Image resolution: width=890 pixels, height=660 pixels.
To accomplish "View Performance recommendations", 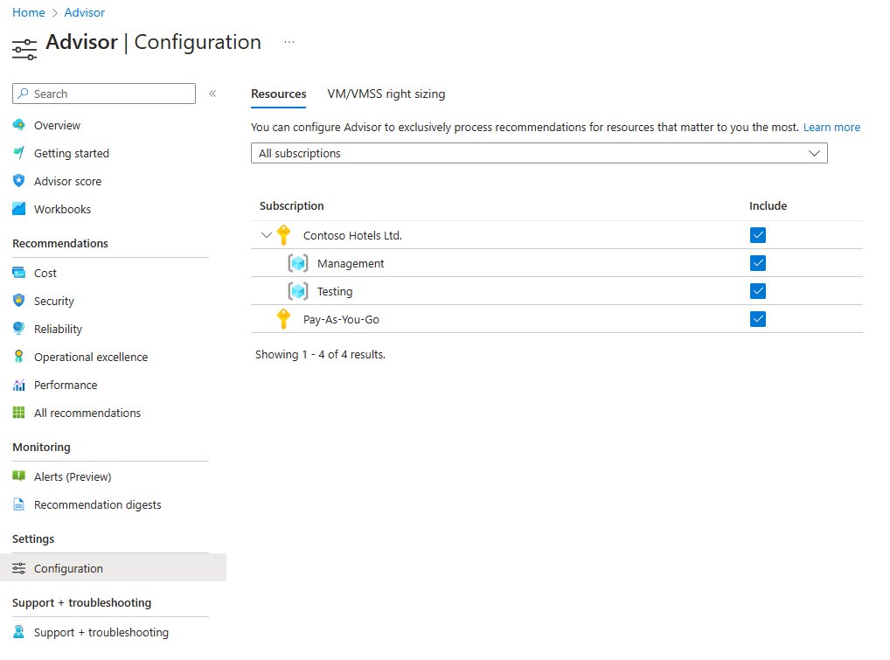I will (66, 385).
